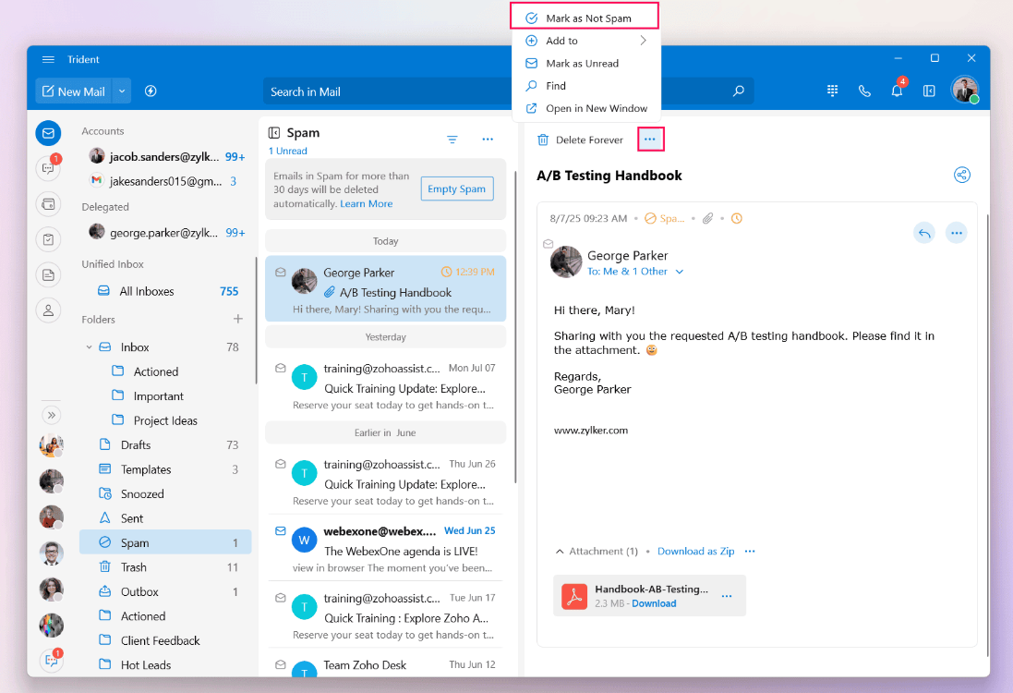Open the Templates folder
The height and width of the screenshot is (693, 1013).
click(165, 470)
